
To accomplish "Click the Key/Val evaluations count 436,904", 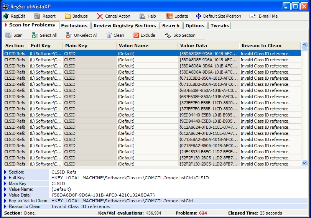I will coord(153,213).
